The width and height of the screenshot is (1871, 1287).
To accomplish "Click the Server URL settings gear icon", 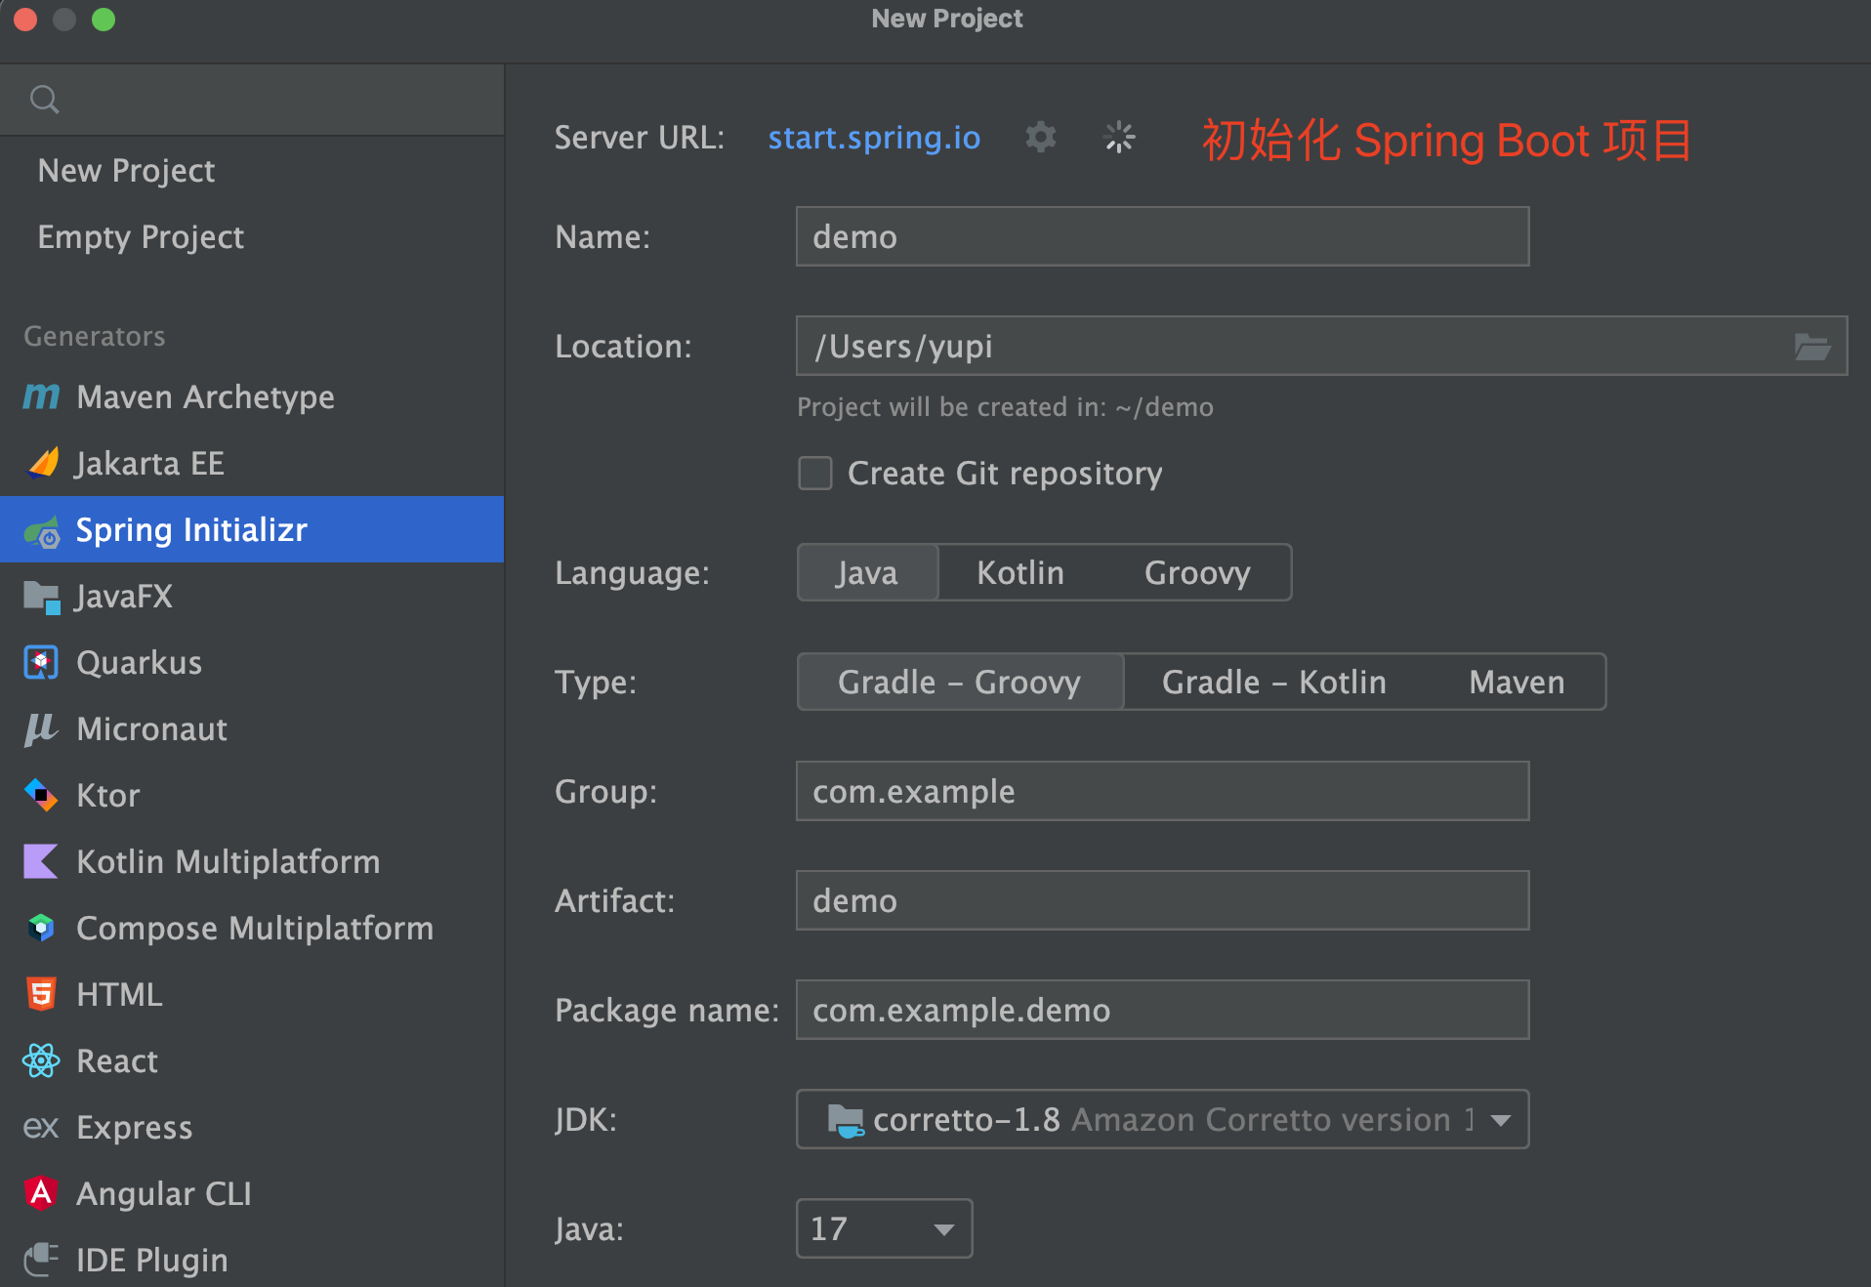I will tap(1040, 138).
